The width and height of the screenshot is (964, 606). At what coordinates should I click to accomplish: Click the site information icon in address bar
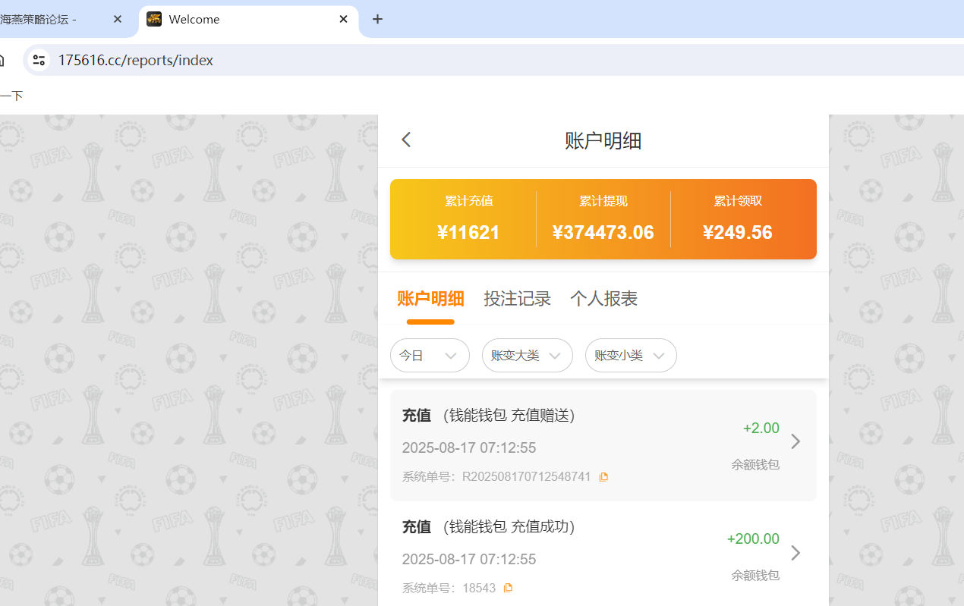point(38,60)
